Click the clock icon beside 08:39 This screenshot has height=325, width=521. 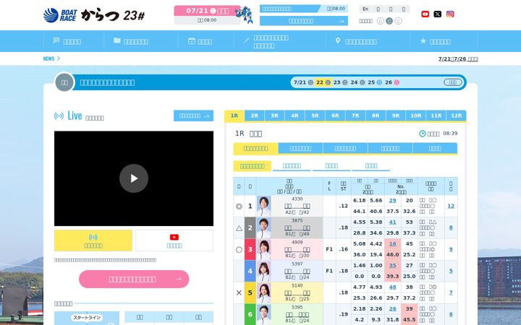click(423, 134)
